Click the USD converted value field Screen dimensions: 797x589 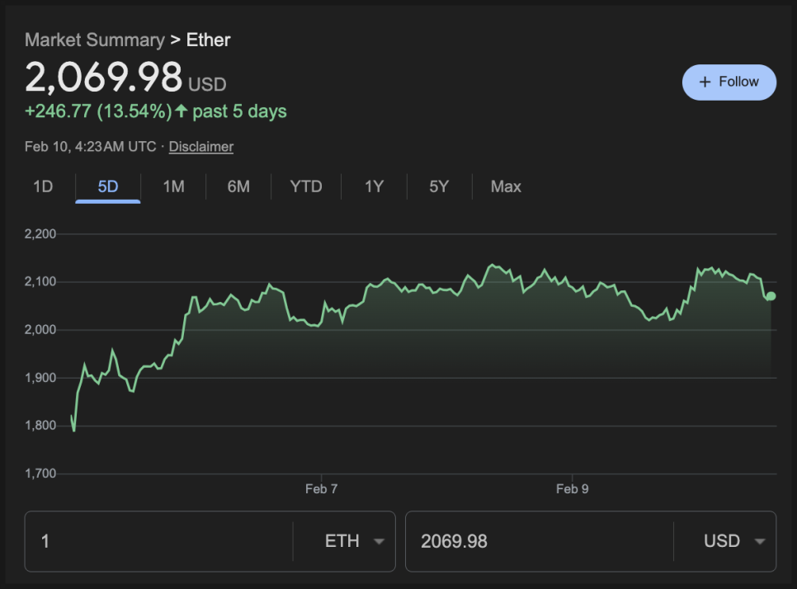pyautogui.click(x=536, y=542)
